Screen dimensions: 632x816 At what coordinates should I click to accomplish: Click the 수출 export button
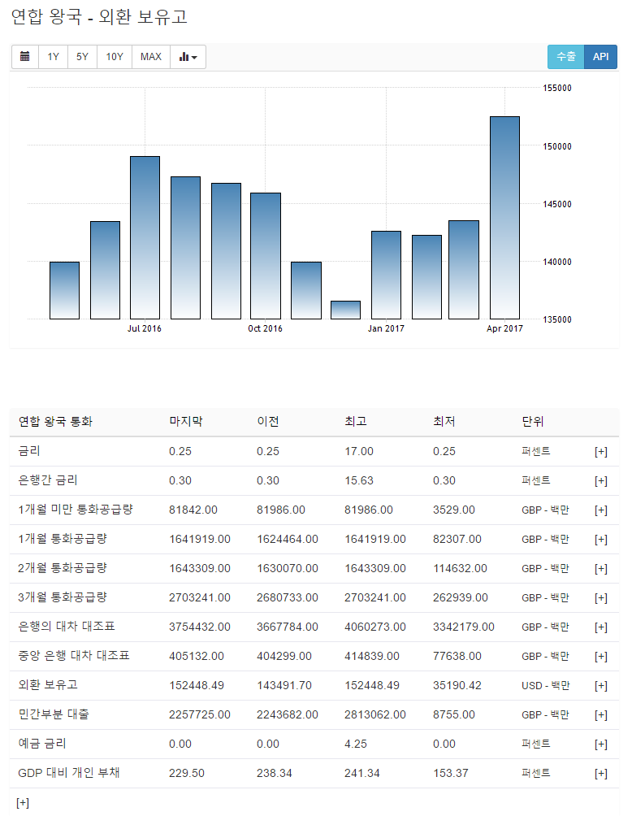(565, 57)
